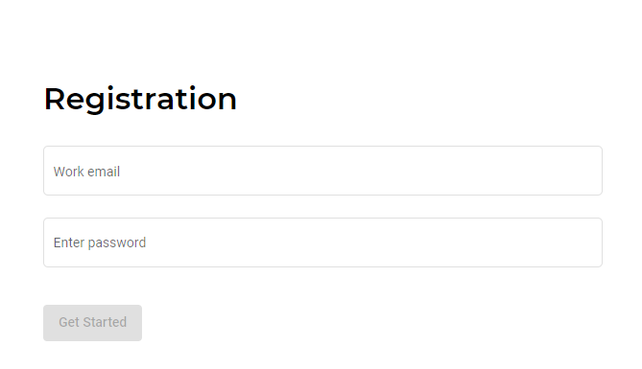Viewport: 642px width, 369px height.
Task: Click the field below Registration heading
Action: [x=322, y=171]
